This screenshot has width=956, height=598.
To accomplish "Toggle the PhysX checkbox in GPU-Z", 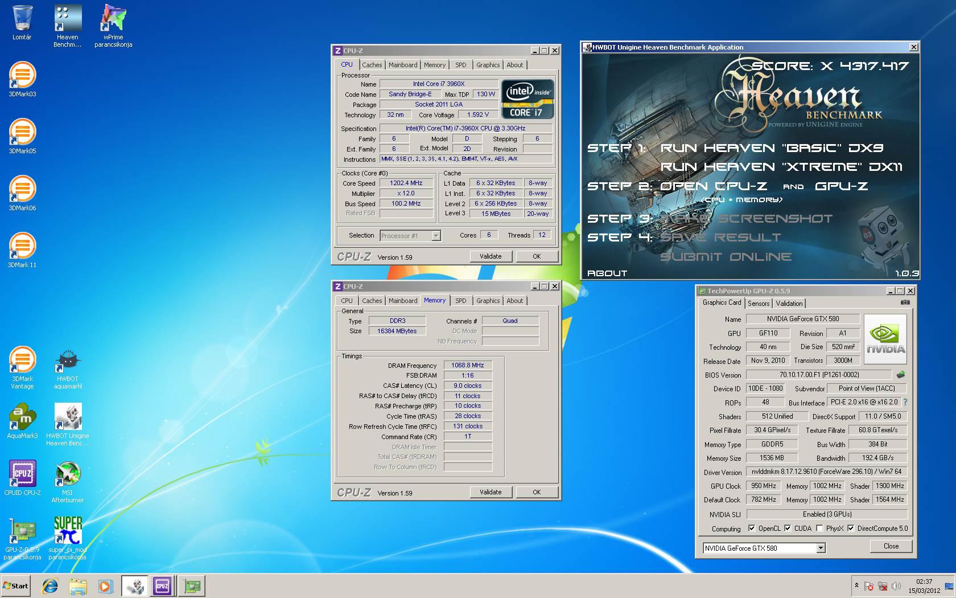I will 819,529.
